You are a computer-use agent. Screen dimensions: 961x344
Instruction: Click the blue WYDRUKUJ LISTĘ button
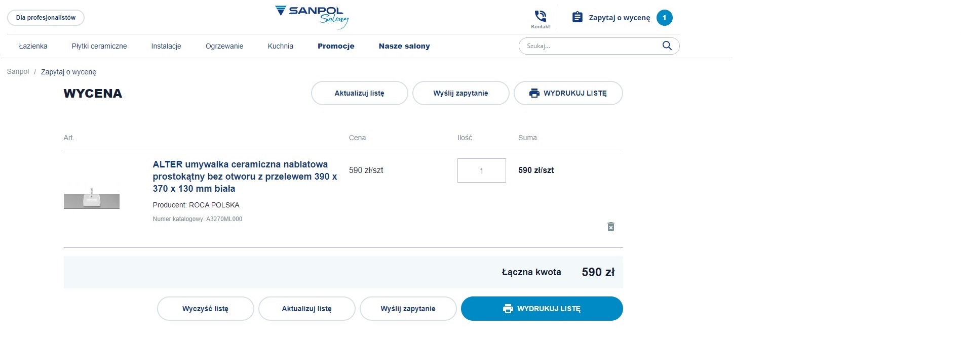542,309
